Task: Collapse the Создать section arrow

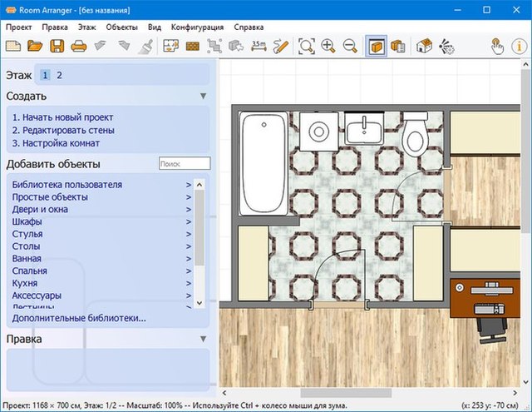Action: coord(203,97)
